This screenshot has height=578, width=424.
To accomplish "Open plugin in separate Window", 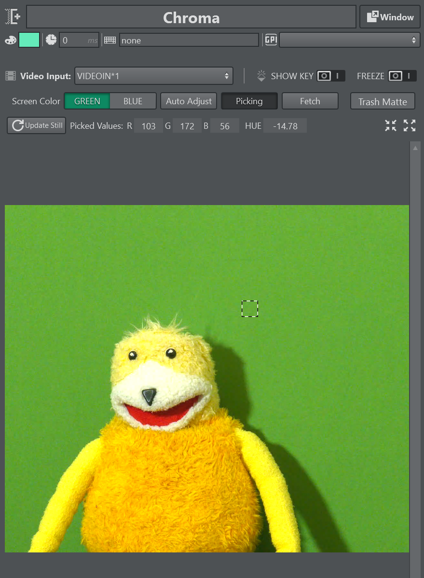I will pyautogui.click(x=390, y=17).
